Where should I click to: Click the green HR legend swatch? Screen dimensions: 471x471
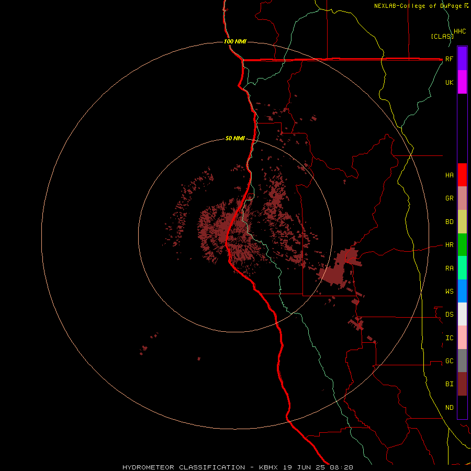[462, 245]
